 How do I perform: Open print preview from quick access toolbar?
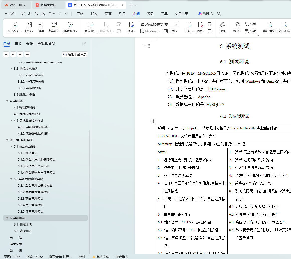(x=43, y=14)
